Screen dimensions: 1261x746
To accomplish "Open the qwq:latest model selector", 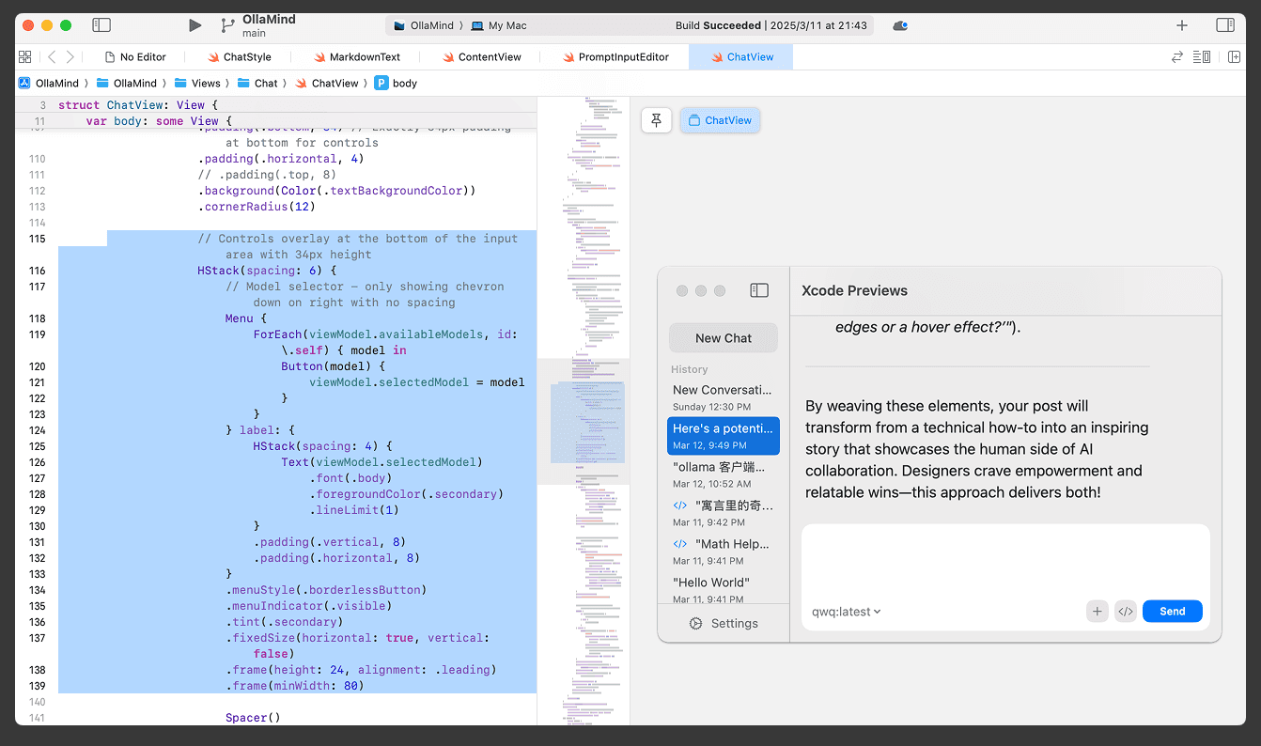I will coord(846,612).
